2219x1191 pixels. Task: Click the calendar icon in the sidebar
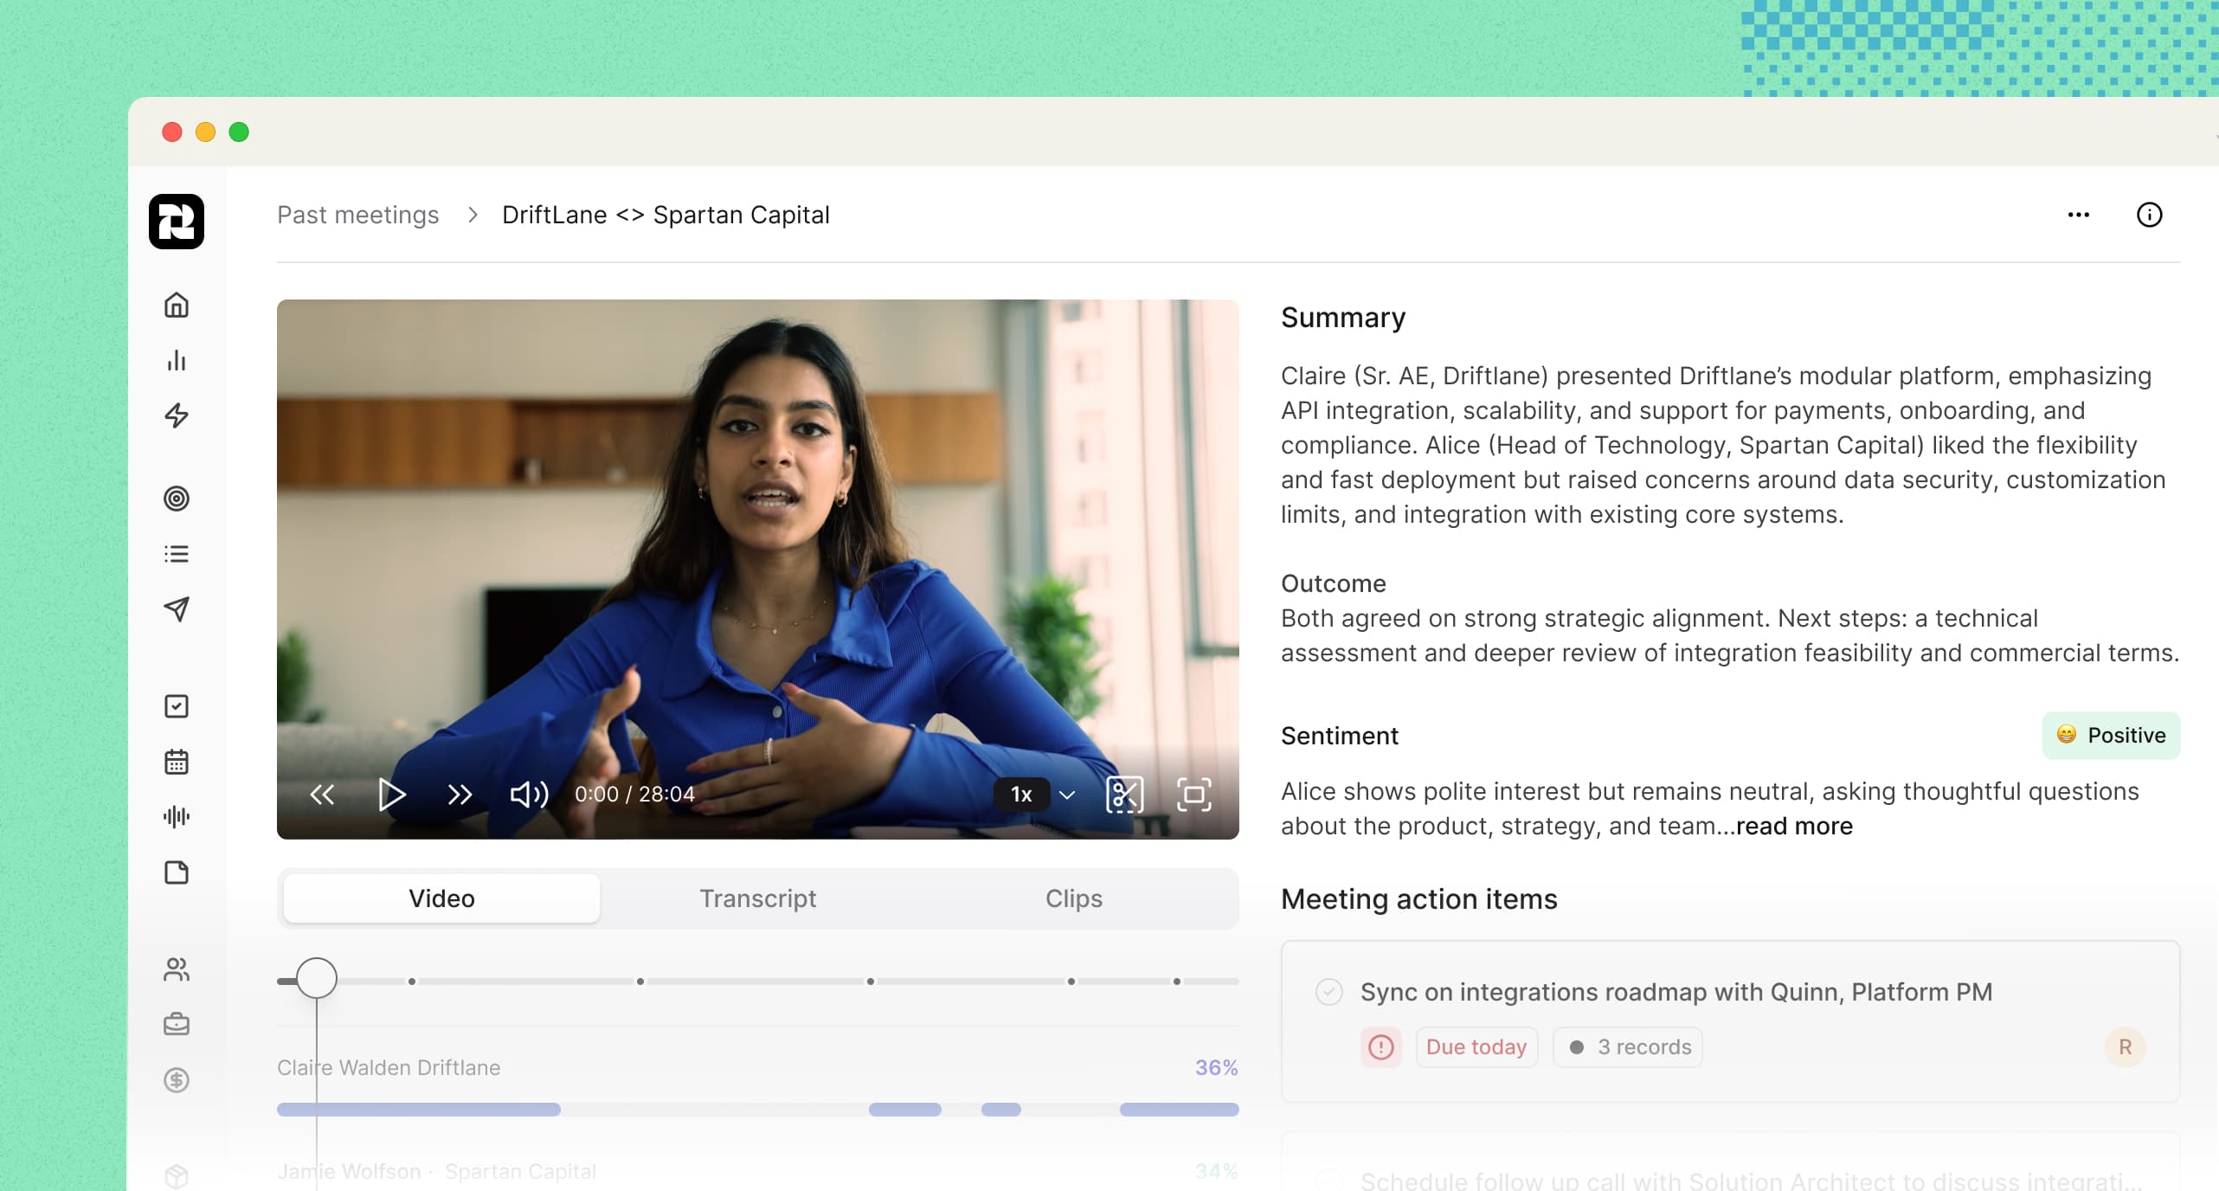click(x=177, y=762)
